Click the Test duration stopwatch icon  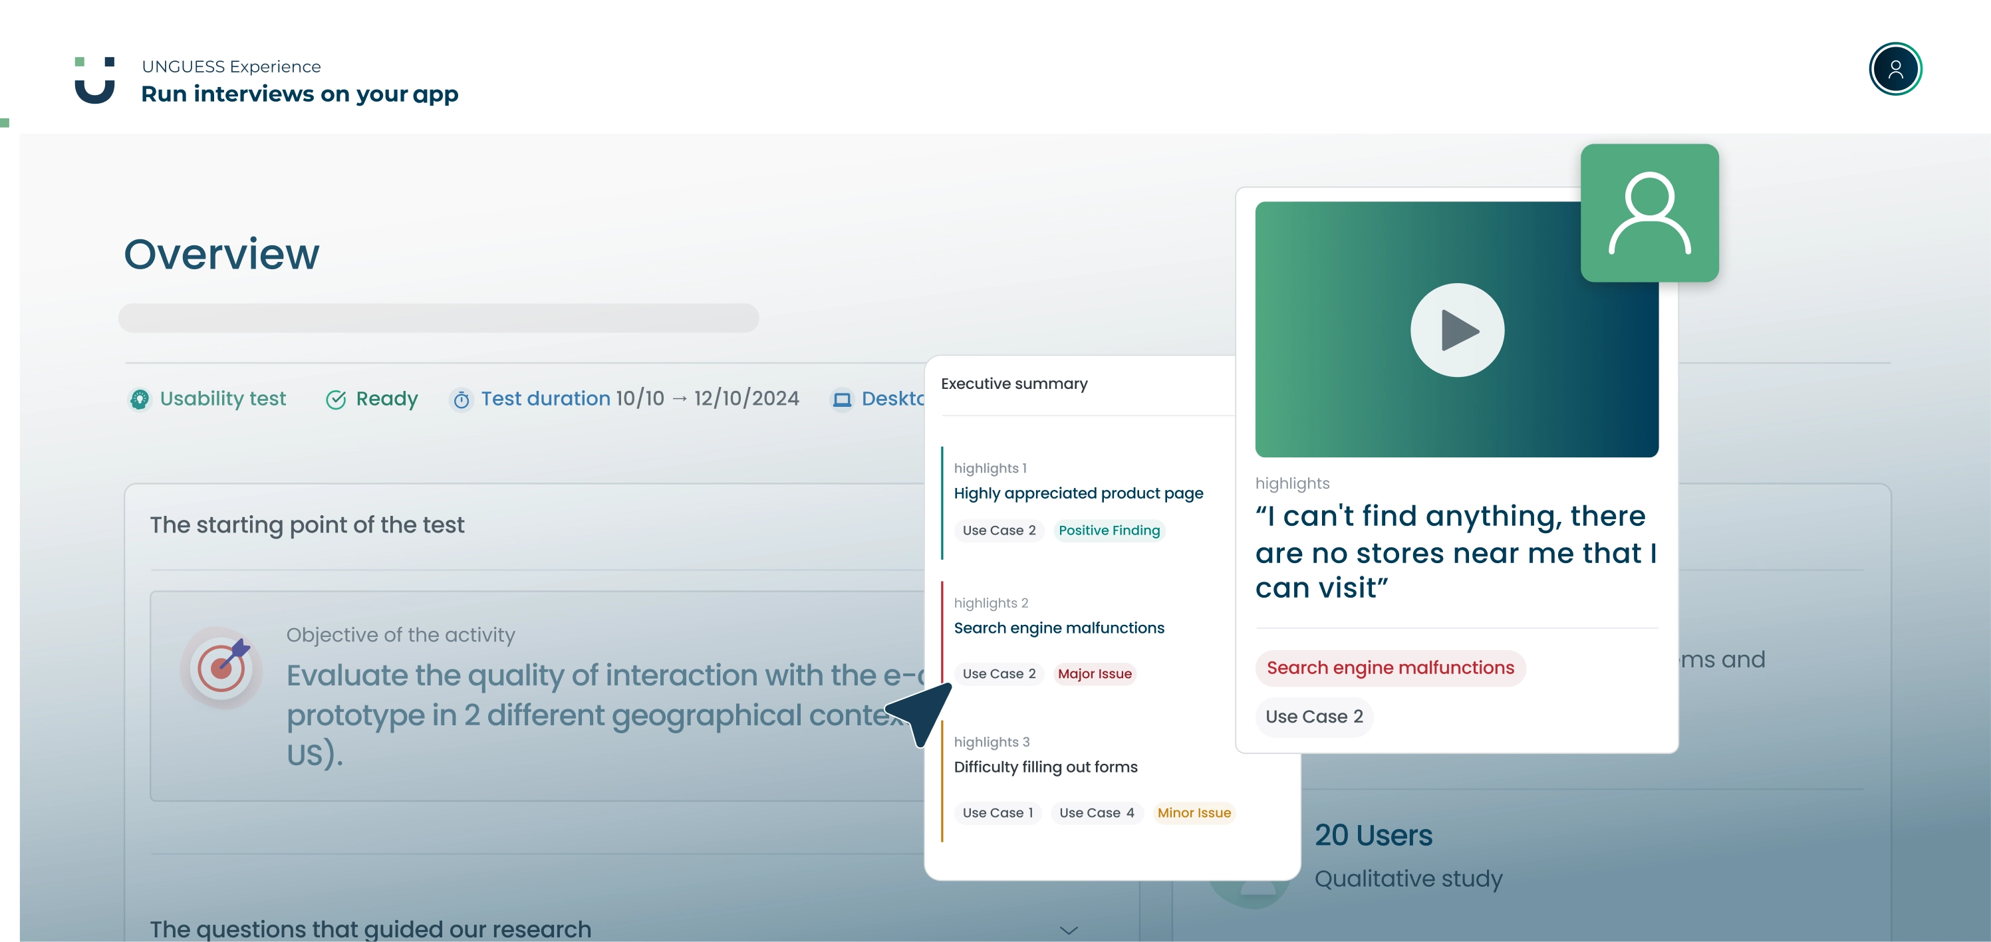tap(462, 400)
